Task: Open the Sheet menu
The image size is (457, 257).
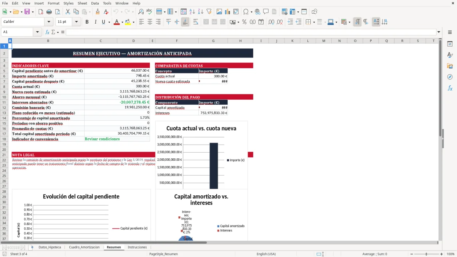Action: pos(82,3)
